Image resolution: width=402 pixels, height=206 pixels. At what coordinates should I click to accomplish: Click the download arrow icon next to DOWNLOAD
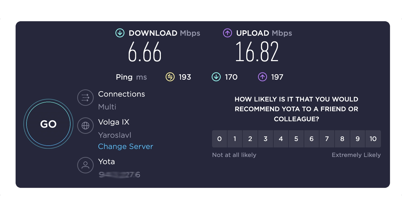coord(119,33)
